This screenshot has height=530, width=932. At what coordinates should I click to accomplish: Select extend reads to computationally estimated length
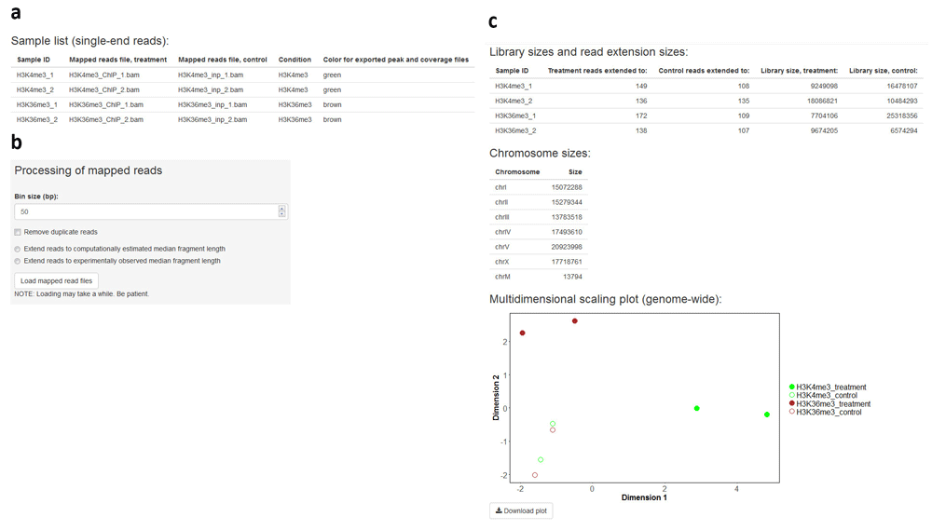18,249
